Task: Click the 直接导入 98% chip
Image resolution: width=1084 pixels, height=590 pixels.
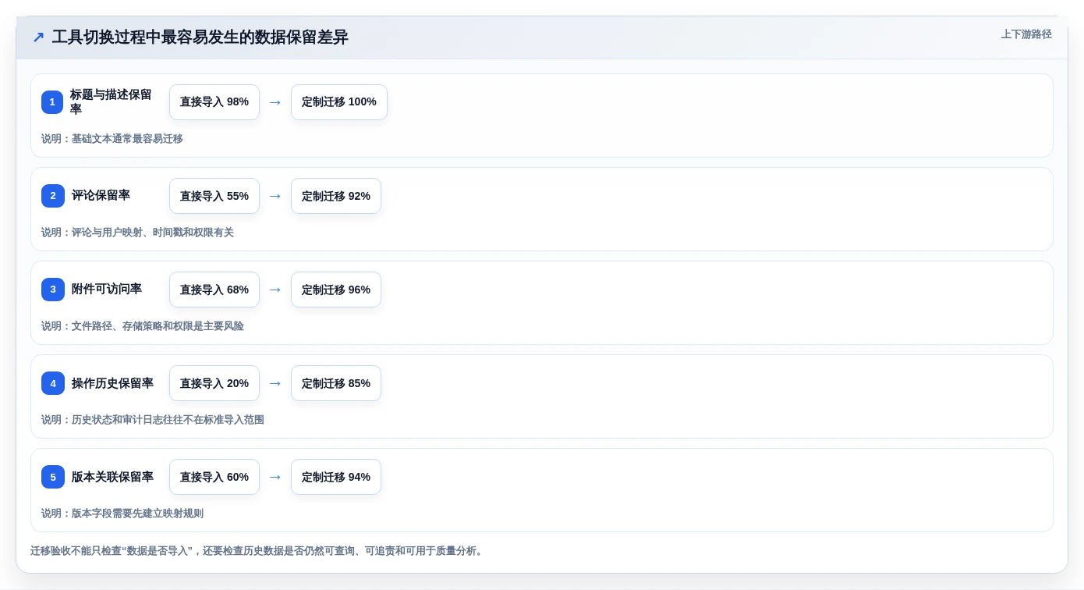Action: (214, 102)
